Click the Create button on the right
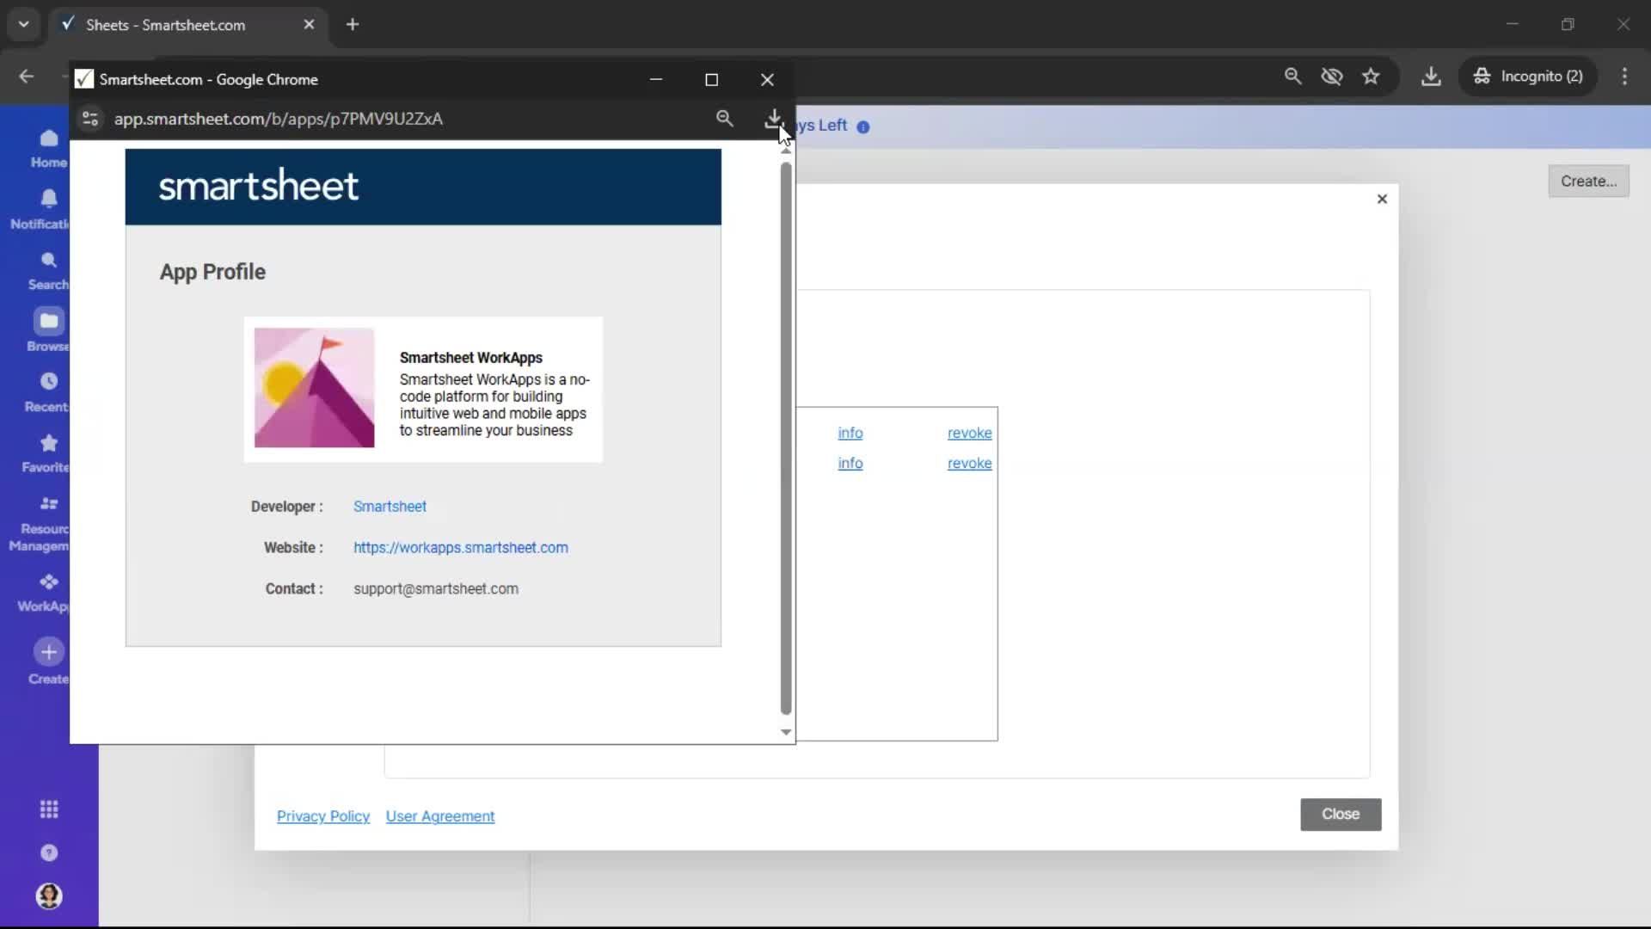This screenshot has width=1651, height=929. [1587, 181]
